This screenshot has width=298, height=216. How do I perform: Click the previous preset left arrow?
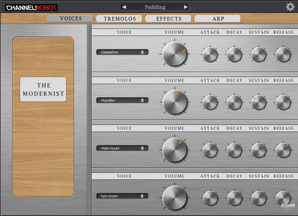124,7
